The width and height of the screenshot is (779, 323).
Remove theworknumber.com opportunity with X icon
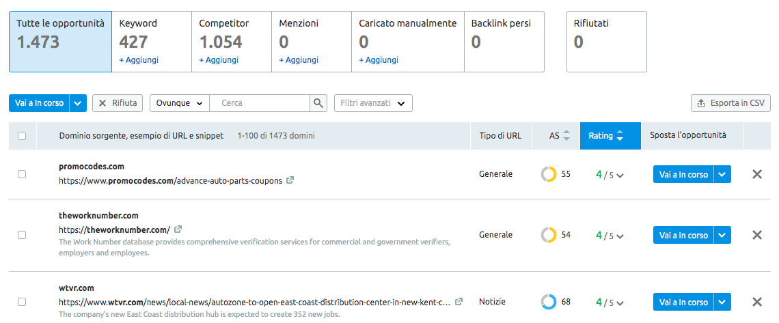(756, 235)
